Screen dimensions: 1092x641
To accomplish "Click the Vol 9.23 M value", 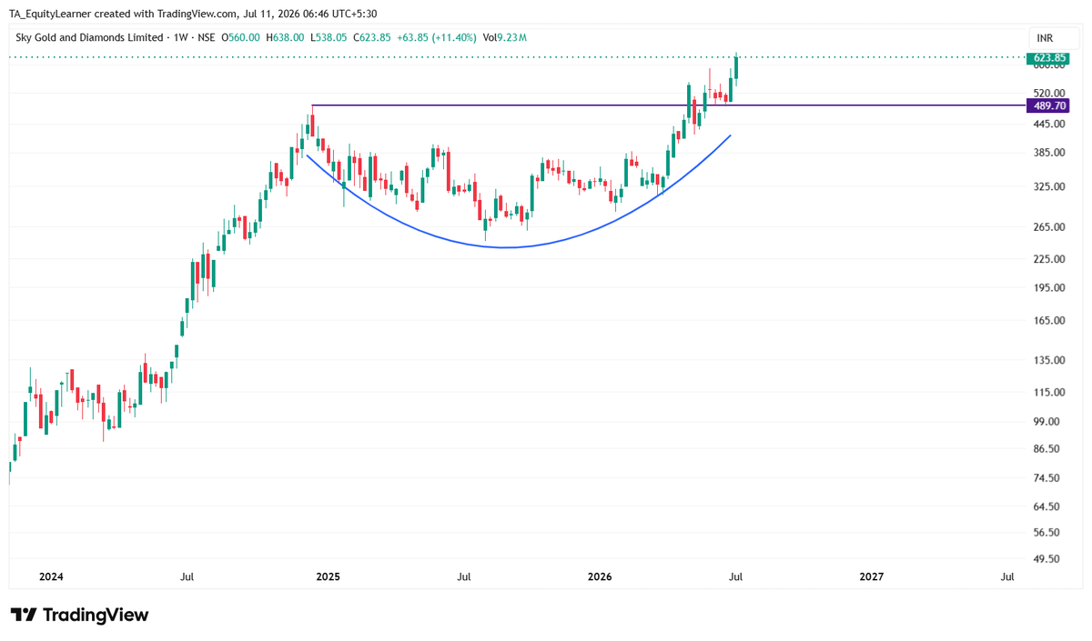I will pyautogui.click(x=504, y=37).
